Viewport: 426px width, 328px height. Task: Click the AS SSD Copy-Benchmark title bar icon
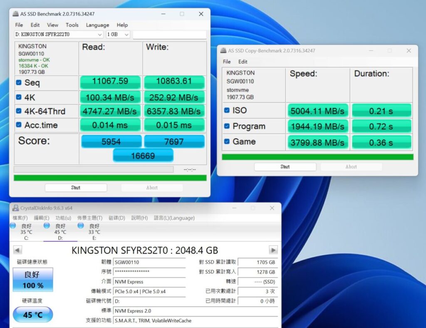(x=223, y=50)
